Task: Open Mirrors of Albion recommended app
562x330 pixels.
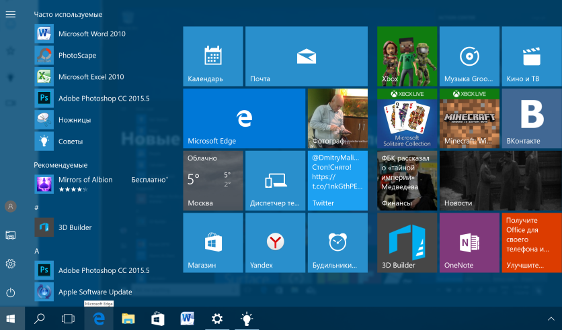Action: click(102, 184)
